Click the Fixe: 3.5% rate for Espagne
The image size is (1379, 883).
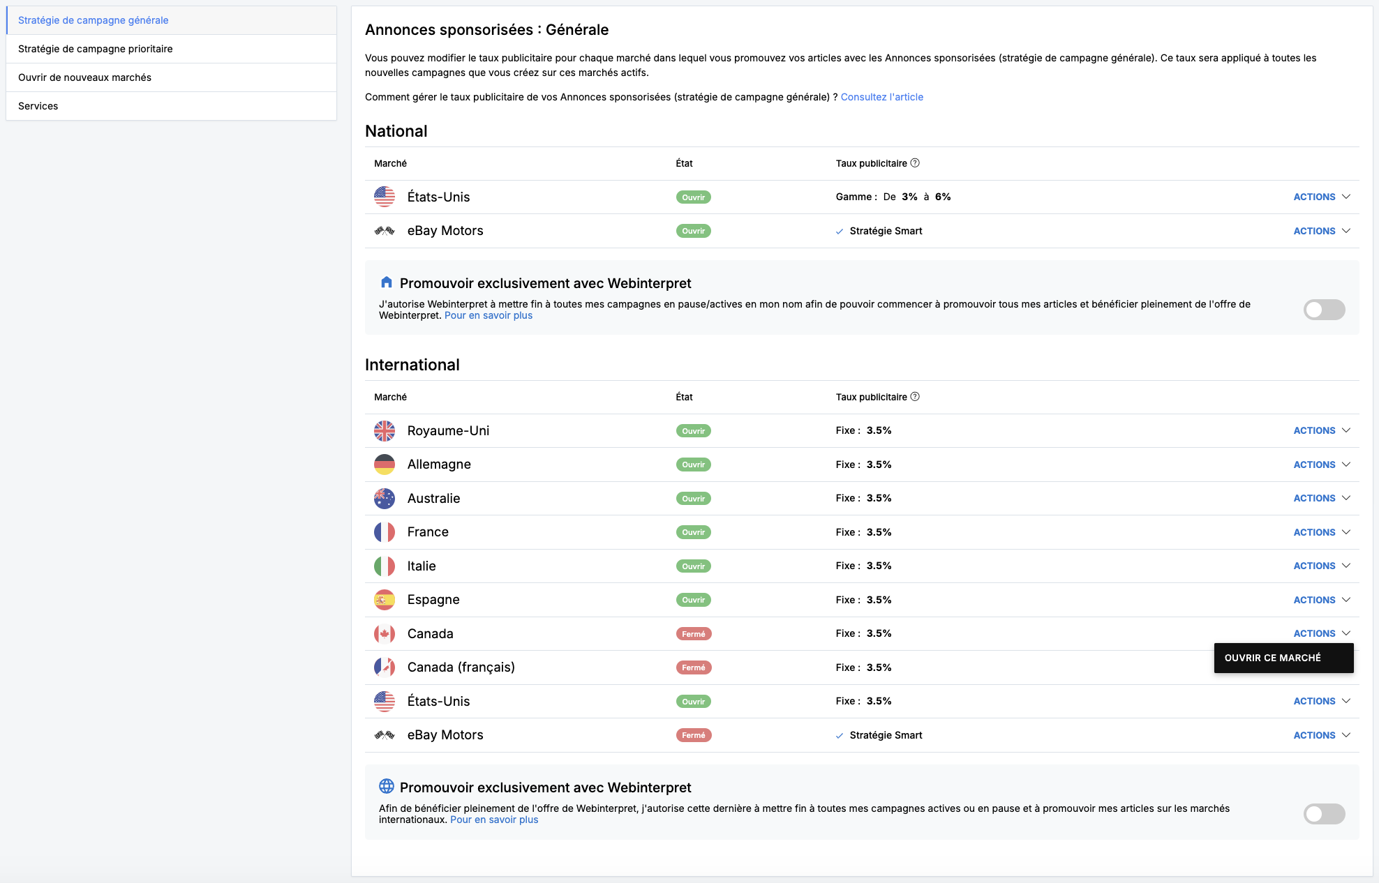click(x=863, y=600)
